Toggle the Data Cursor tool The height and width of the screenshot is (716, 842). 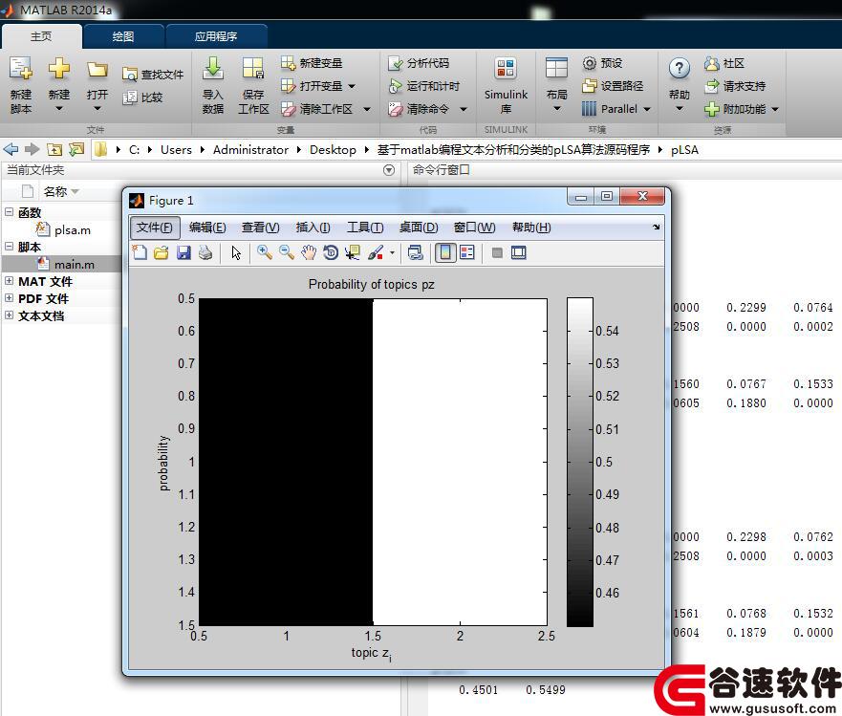pos(353,252)
